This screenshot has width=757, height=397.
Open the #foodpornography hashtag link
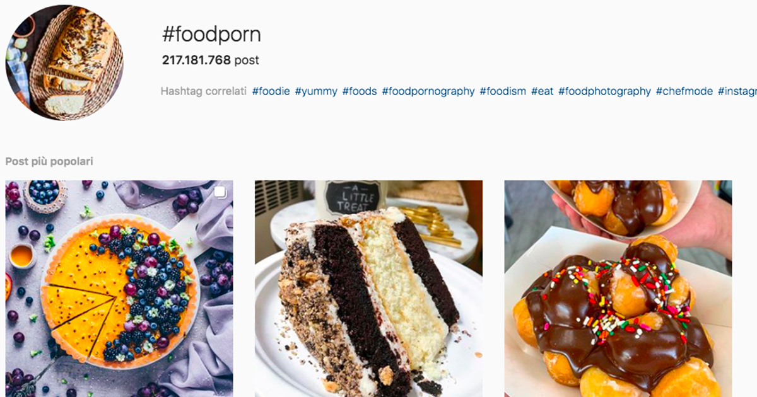click(428, 91)
